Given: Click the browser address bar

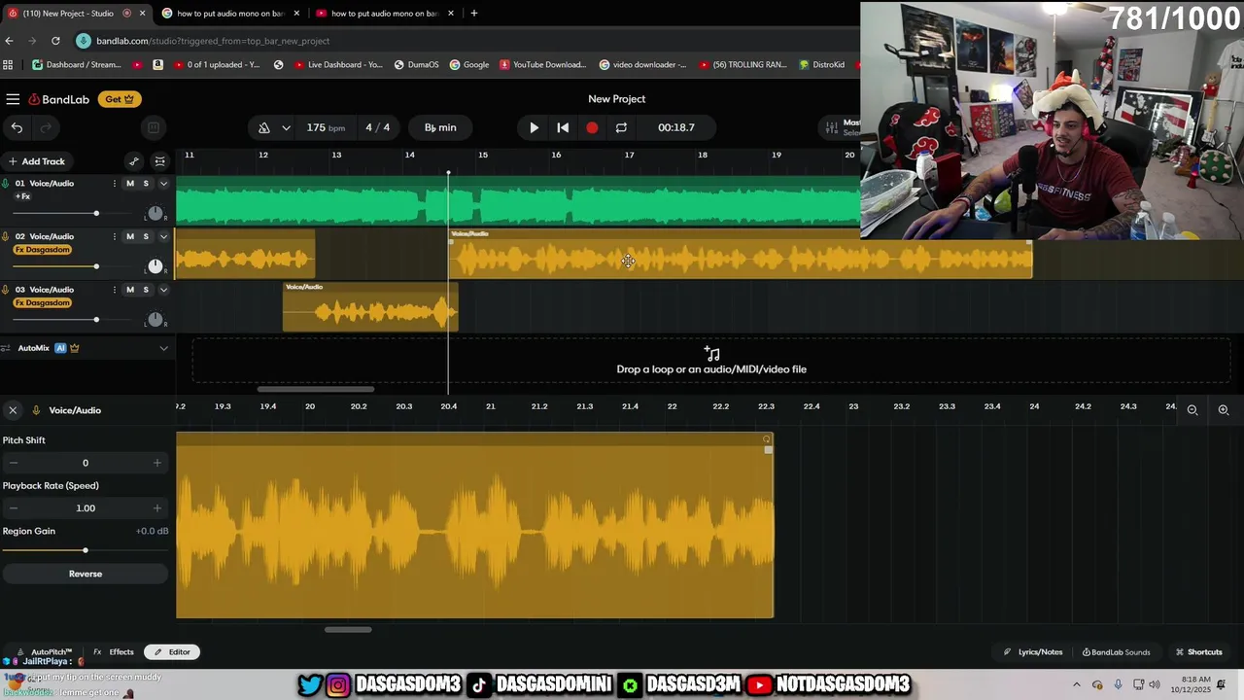Looking at the screenshot, I should (x=466, y=41).
